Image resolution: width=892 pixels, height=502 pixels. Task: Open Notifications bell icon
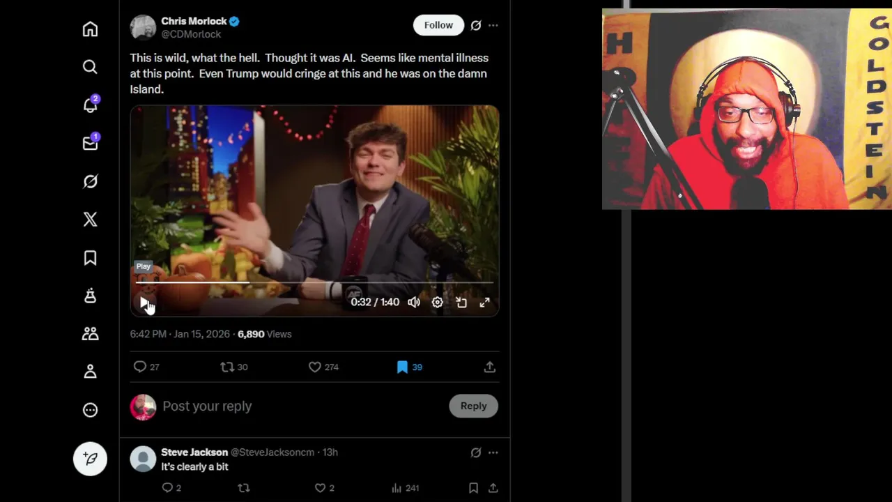(x=90, y=105)
